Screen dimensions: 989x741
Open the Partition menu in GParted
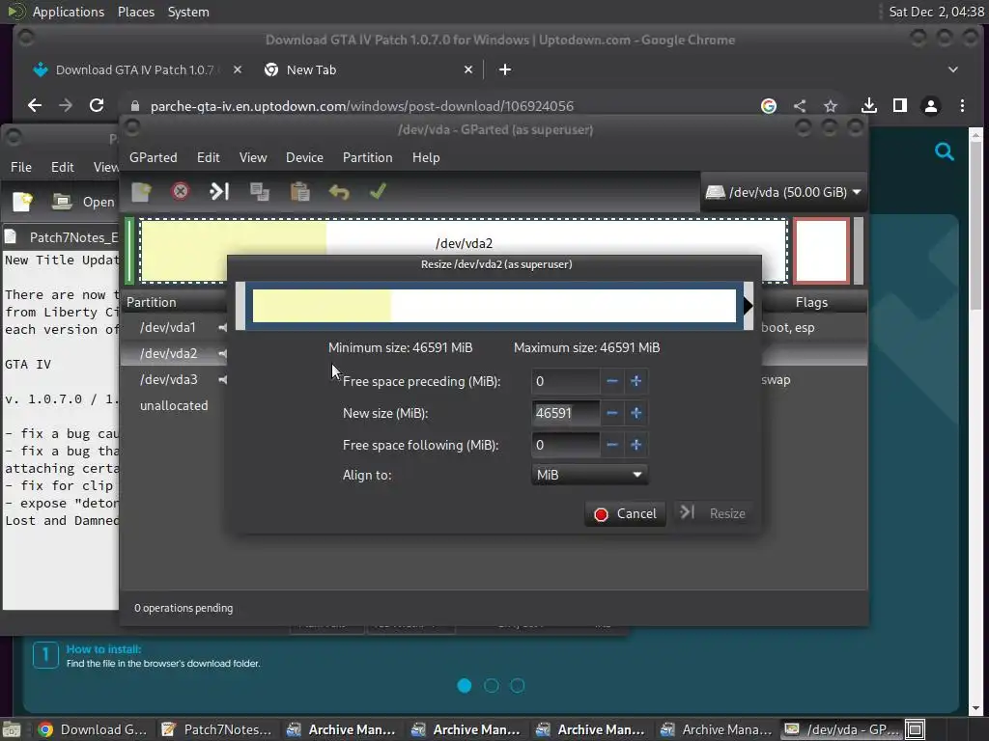tap(368, 157)
